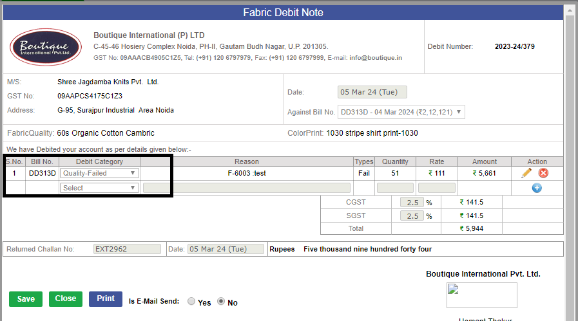578x321 pixels.
Task: Click the total value ₹ 5,944
Action: [472, 228]
